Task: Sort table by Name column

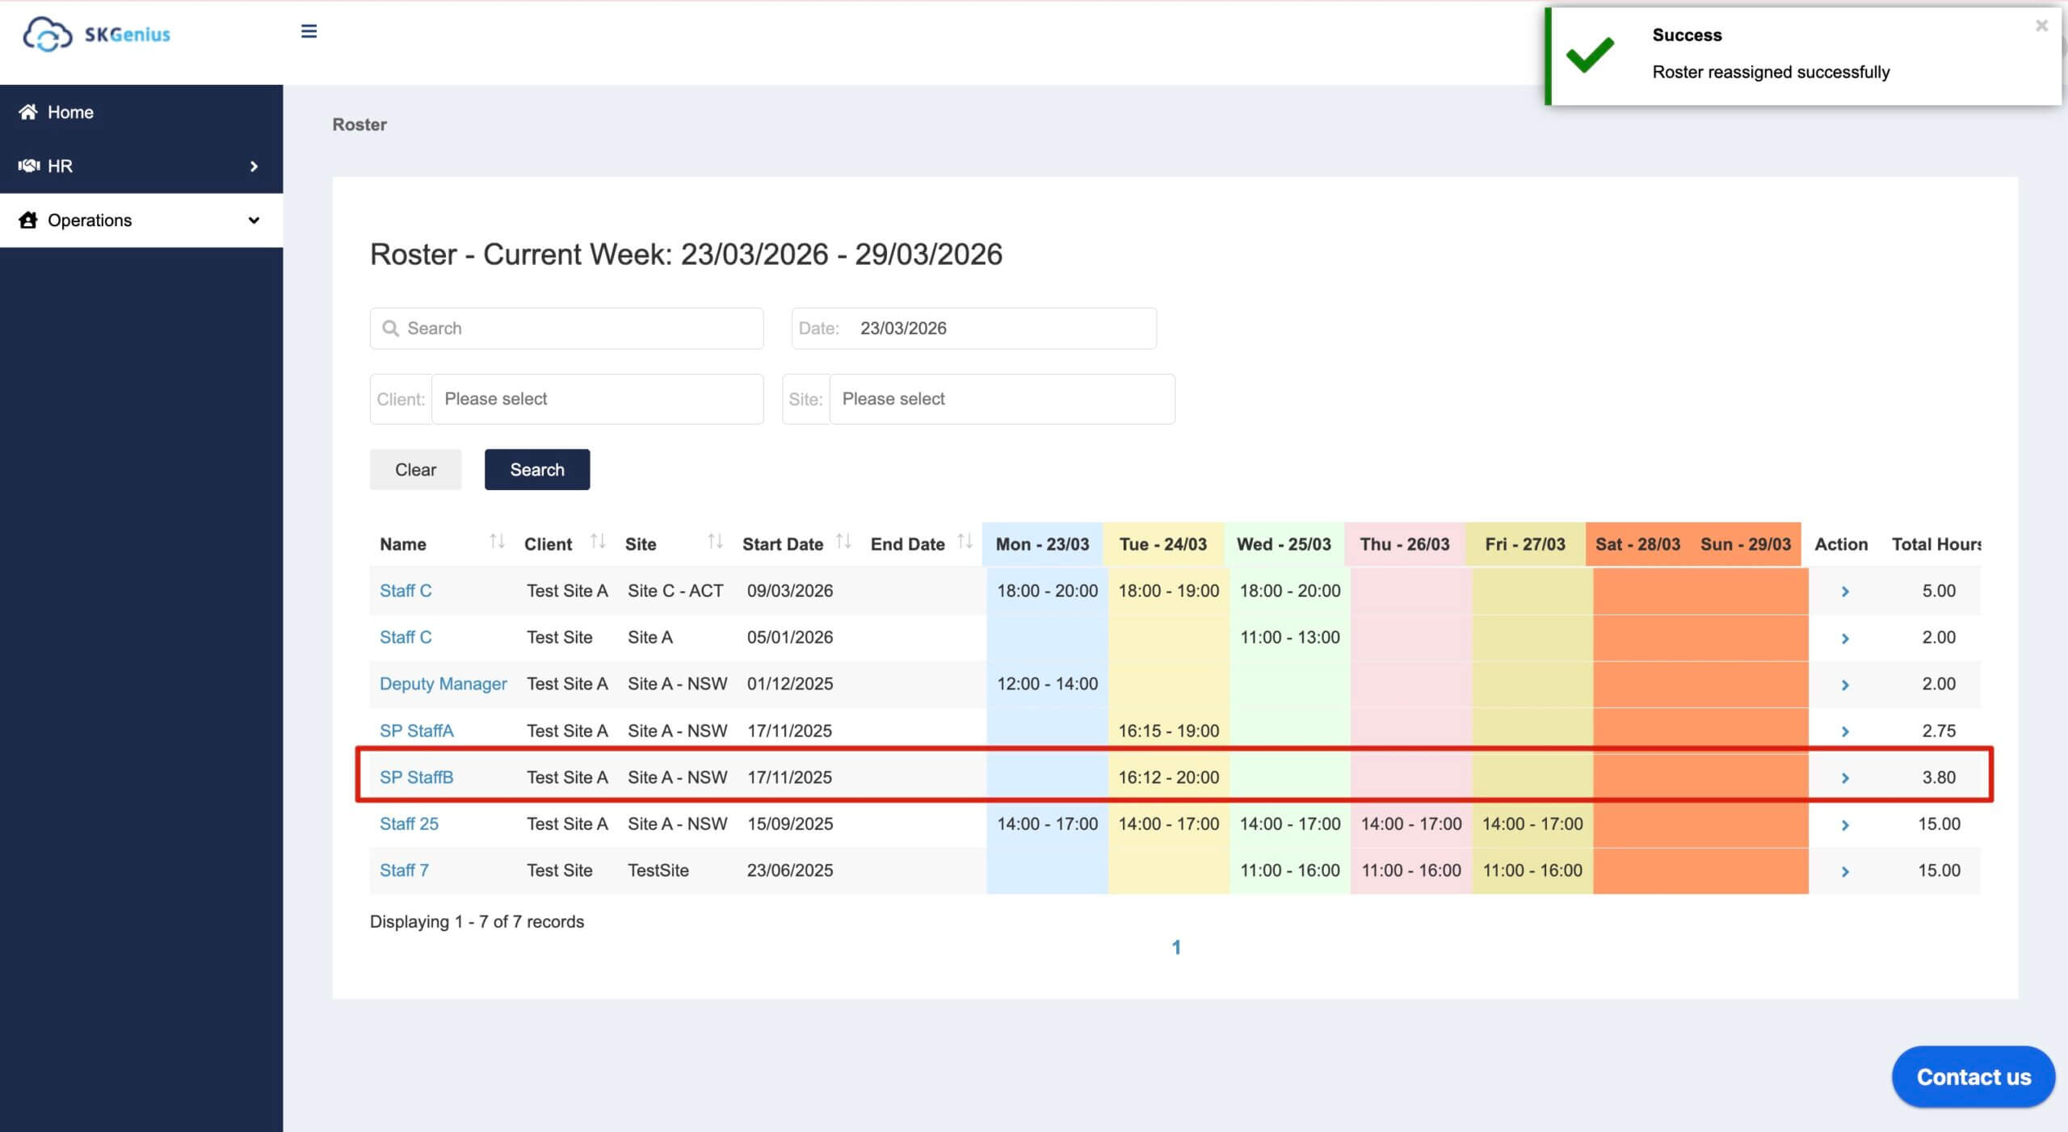Action: 497,542
